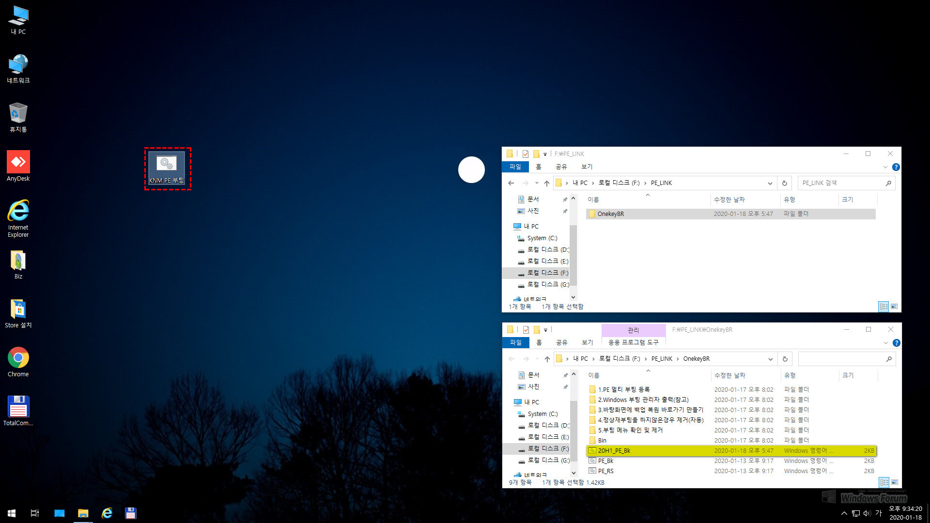Click the network icon in system tray
930x523 pixels.
(x=856, y=513)
